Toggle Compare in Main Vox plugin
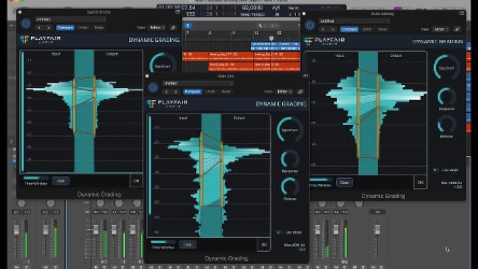 (x=193, y=92)
